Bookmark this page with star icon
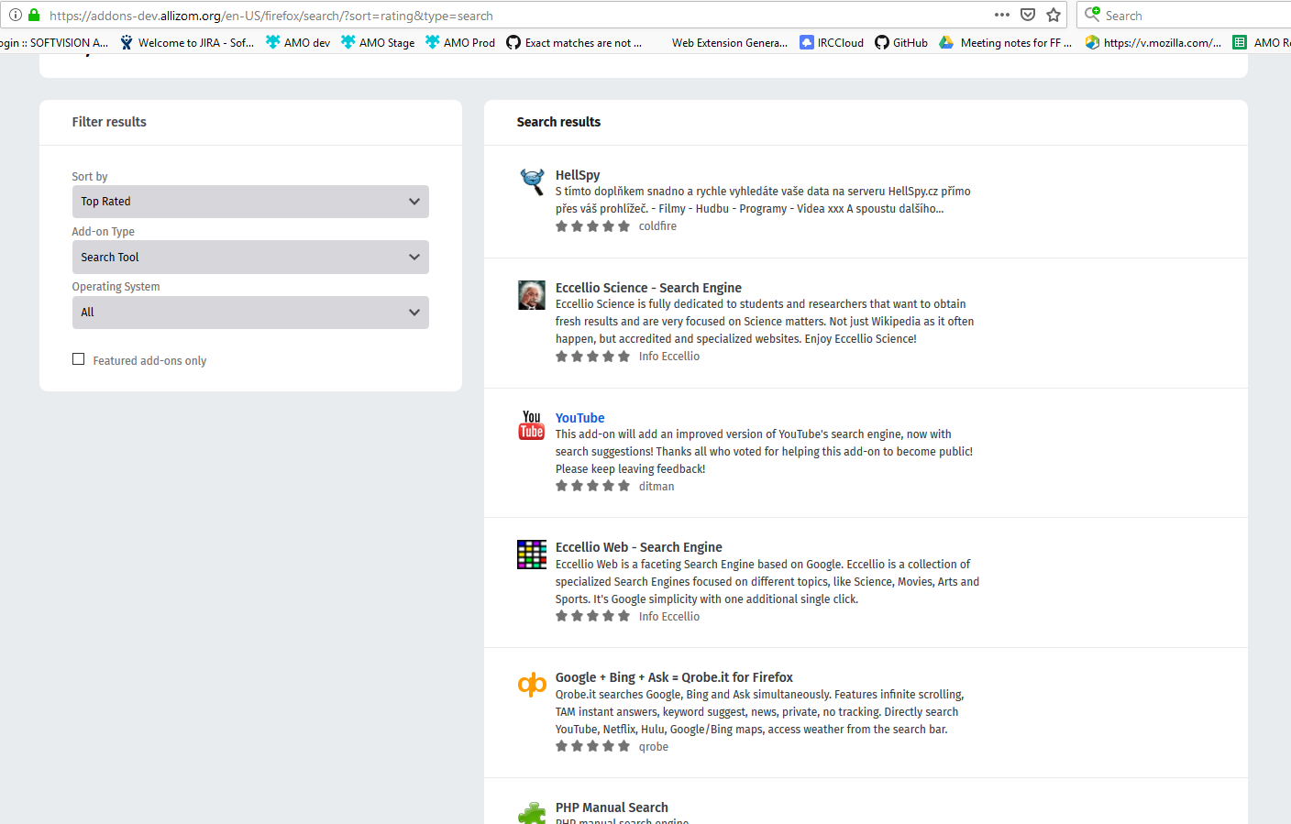Viewport: 1291px width, 824px height. (x=1054, y=15)
